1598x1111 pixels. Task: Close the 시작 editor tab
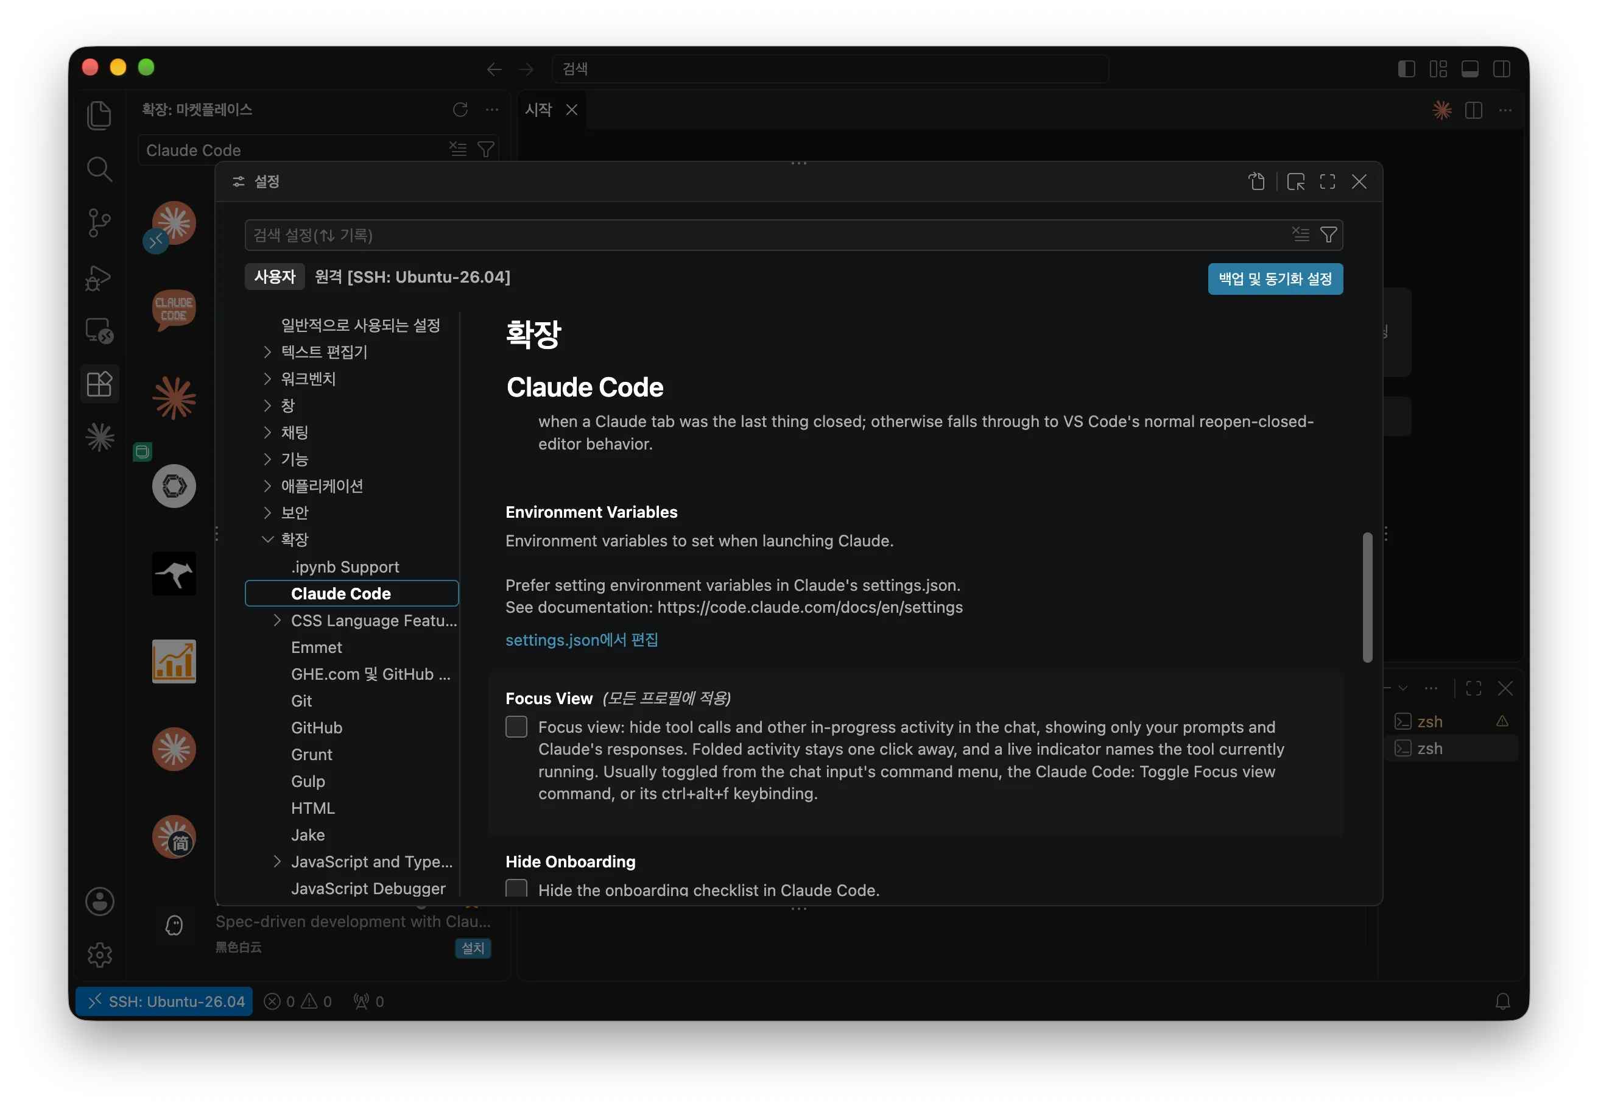click(571, 110)
